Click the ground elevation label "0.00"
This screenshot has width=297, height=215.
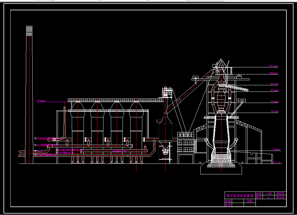click(278, 163)
